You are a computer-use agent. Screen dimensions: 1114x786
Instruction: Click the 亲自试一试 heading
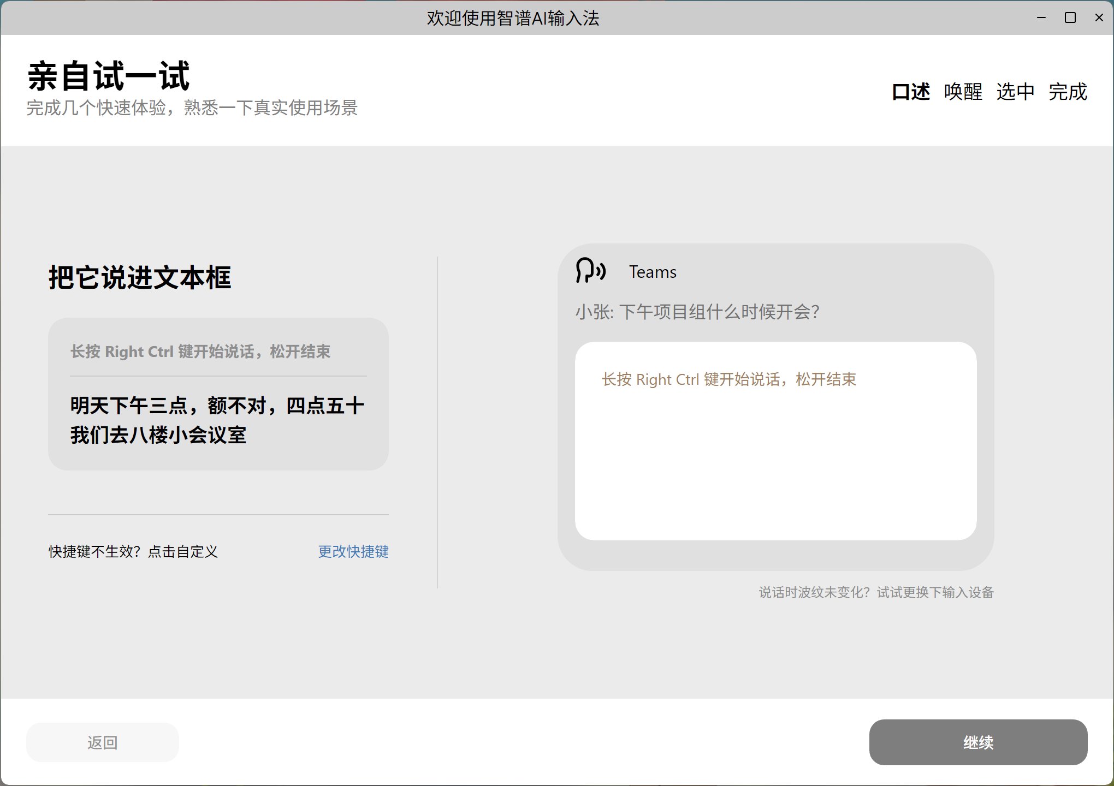click(x=109, y=76)
